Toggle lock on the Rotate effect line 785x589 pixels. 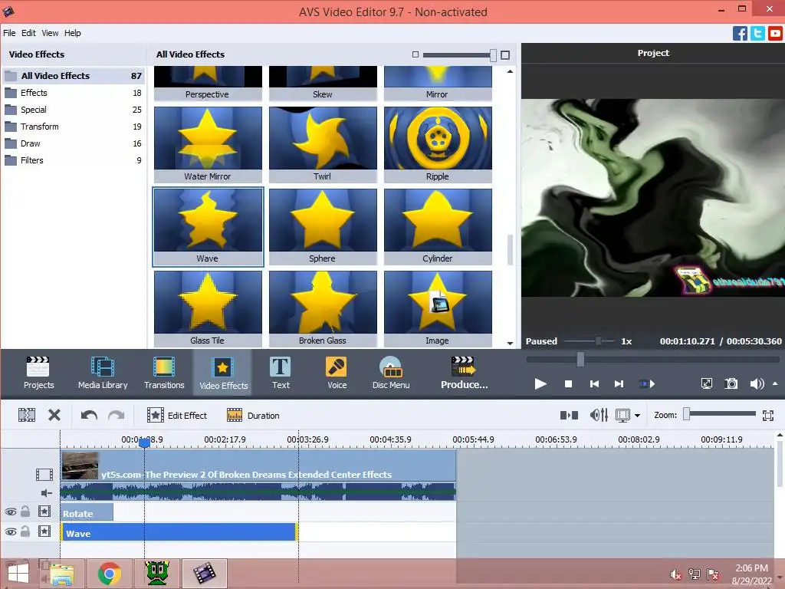[x=25, y=512]
